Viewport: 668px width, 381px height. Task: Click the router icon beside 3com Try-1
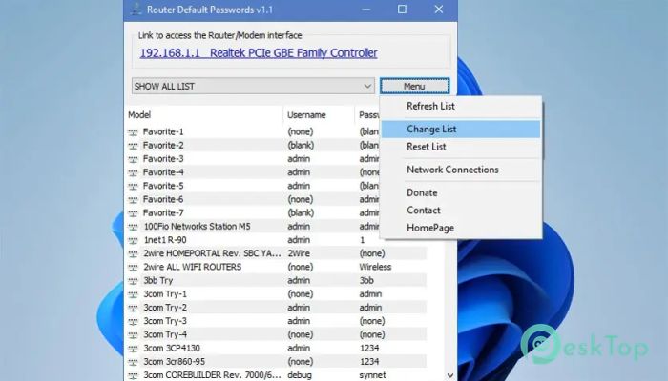[133, 294]
